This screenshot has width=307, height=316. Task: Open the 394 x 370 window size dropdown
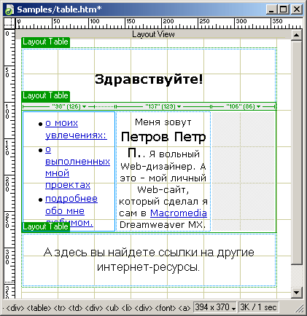coord(215,307)
